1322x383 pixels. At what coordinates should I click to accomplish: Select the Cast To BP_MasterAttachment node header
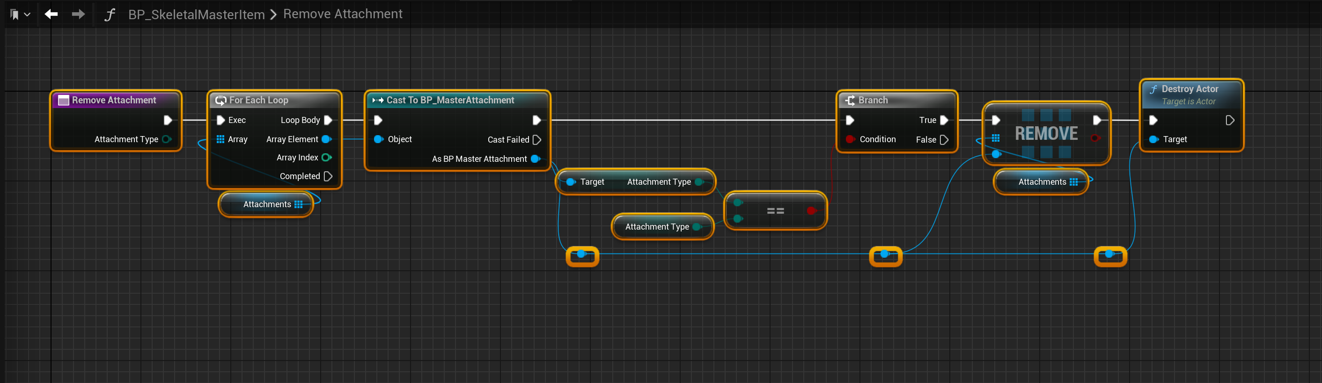[x=449, y=100]
